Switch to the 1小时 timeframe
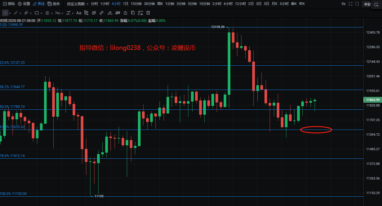This screenshot has width=382, height=206. (x=105, y=4)
